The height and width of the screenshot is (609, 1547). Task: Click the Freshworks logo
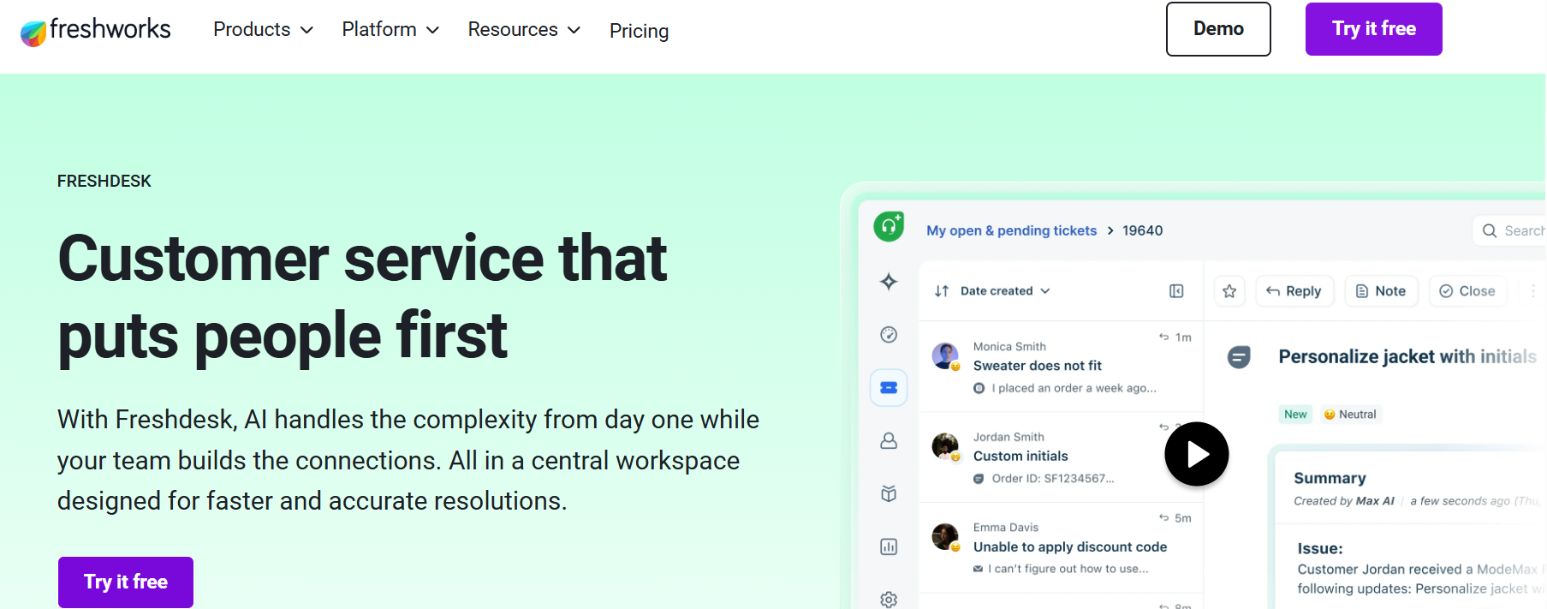(95, 31)
